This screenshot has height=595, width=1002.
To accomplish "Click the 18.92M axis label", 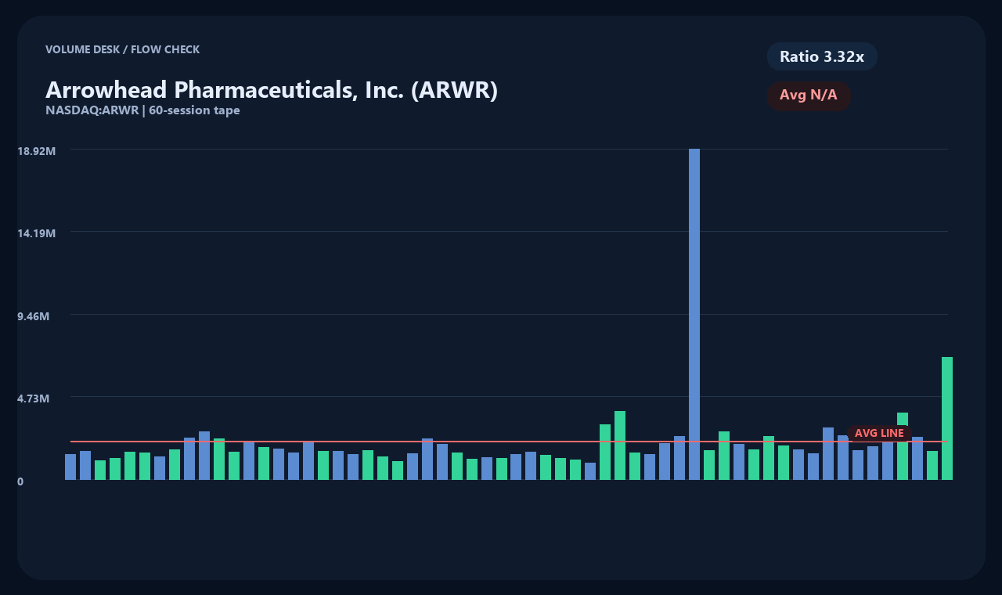I will (37, 150).
